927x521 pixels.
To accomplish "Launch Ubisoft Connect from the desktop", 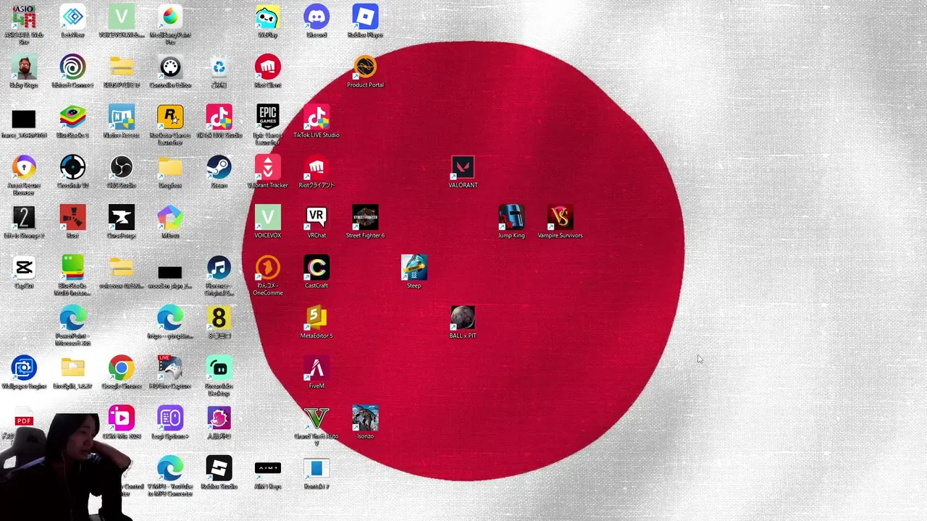I will pyautogui.click(x=72, y=67).
